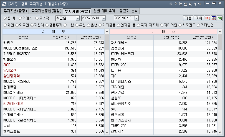Click the window logo icon beside [7215]
Screen dimensions: 225x137
[4, 4]
